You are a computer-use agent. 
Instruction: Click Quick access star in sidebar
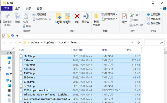coord(8,53)
